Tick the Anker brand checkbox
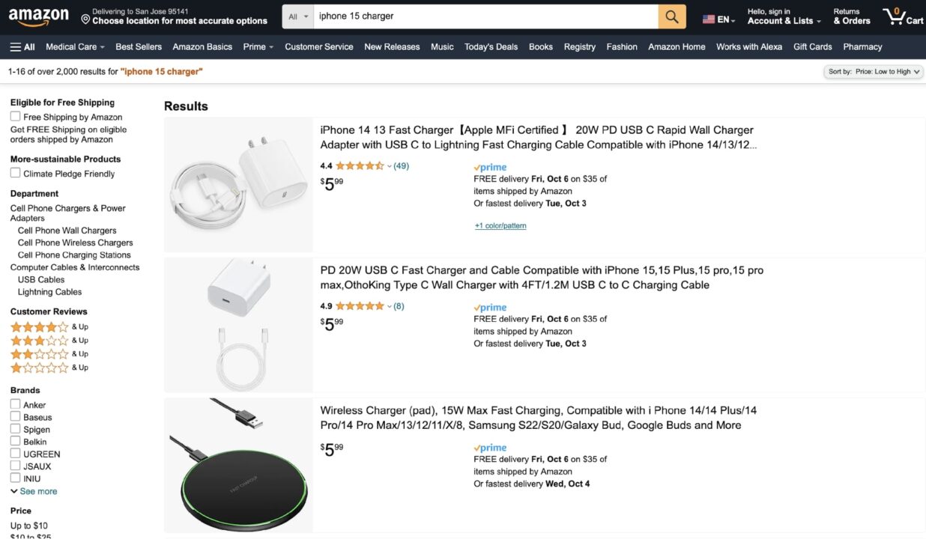926x539 pixels. click(15, 404)
